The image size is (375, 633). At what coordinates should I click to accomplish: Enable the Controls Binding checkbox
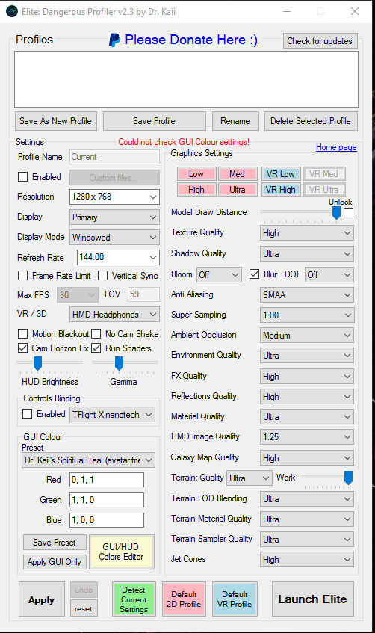click(28, 413)
